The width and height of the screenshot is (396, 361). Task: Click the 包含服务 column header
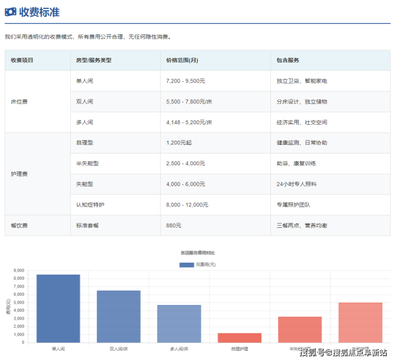pos(287,60)
